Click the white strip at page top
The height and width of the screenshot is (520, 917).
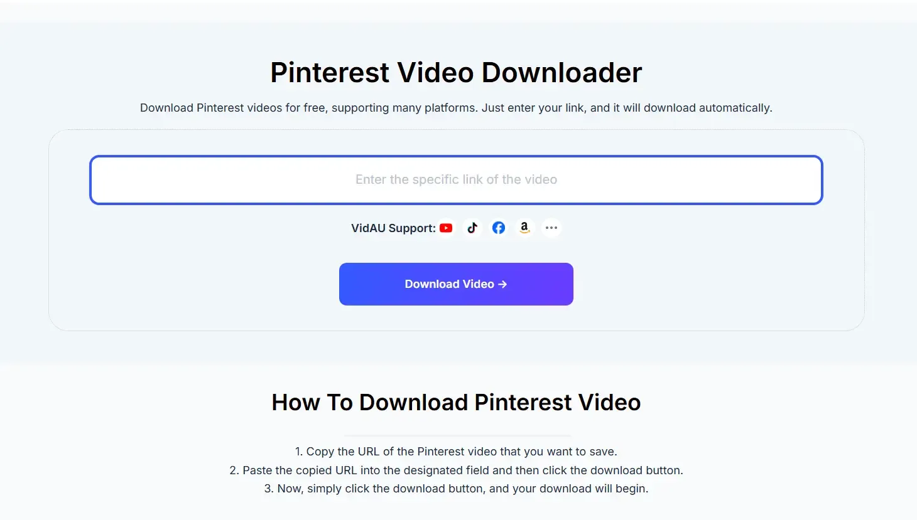458,11
